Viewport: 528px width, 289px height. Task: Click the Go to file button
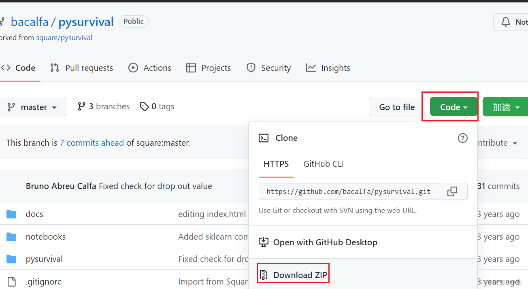[396, 107]
